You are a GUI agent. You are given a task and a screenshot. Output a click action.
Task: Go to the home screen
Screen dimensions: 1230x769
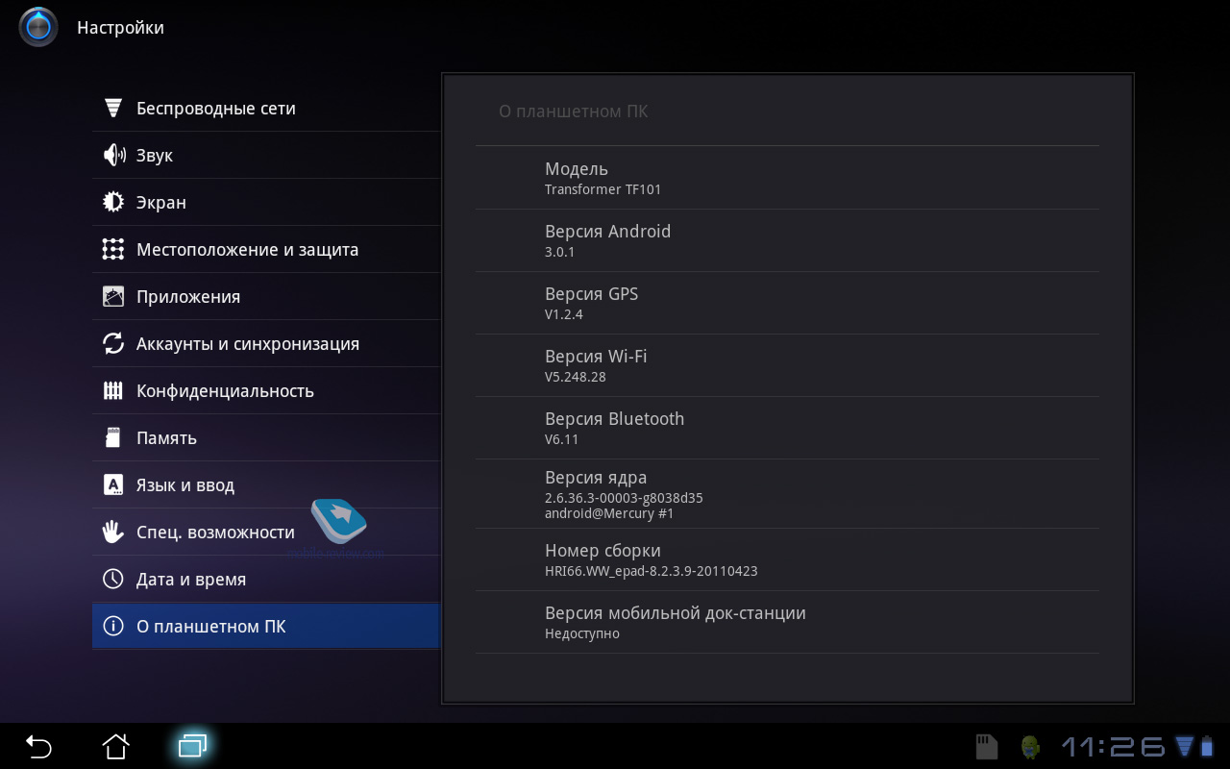click(115, 746)
